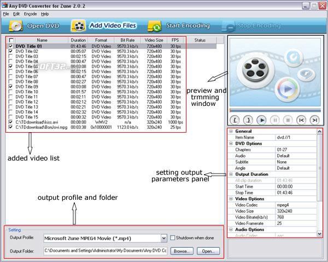Click the Subtitle value None
Screen dimensions: 328x262
[x=296, y=162]
